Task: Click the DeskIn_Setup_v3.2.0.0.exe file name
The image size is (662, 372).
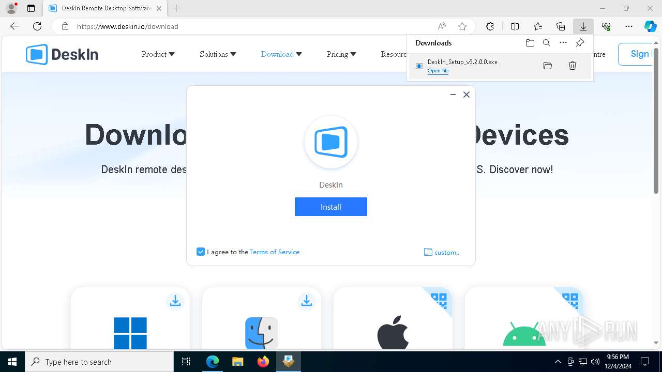Action: coord(462,62)
